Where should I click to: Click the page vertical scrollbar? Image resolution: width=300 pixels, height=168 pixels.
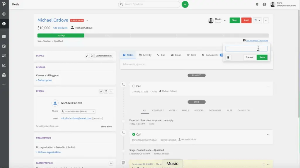tap(299, 63)
